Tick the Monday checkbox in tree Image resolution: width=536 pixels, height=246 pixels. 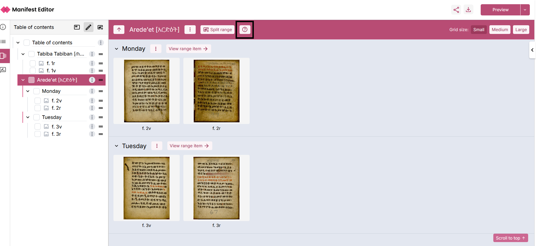point(37,91)
